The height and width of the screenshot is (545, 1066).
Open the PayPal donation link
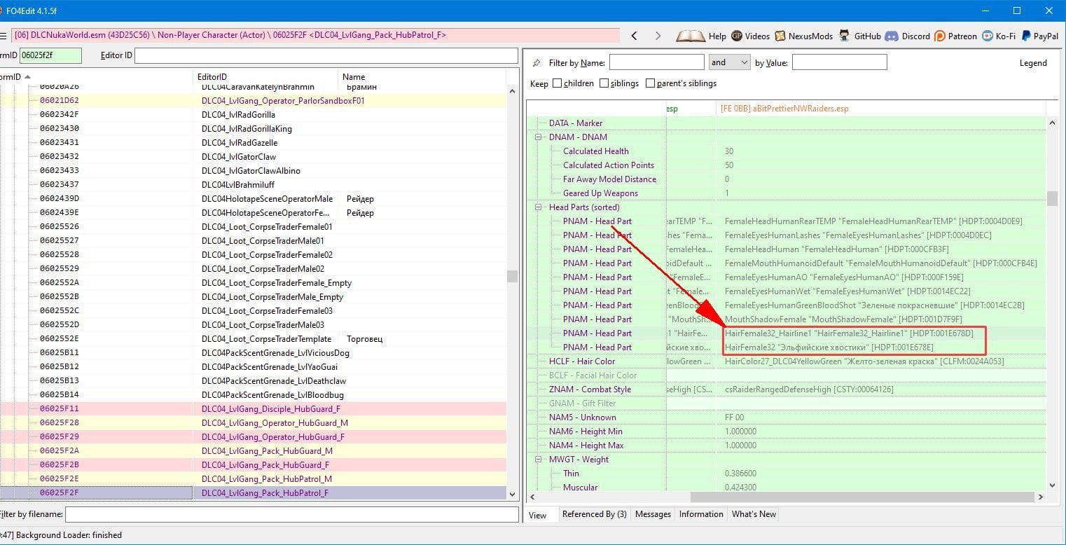click(1039, 36)
